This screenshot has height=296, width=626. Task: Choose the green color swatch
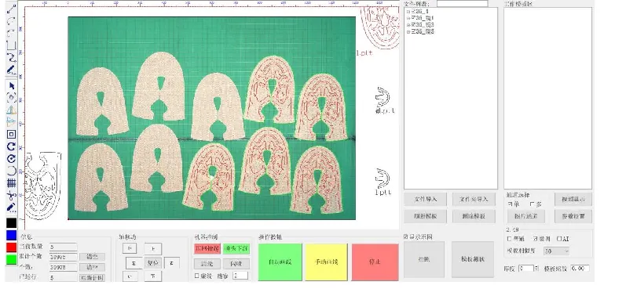[11, 260]
